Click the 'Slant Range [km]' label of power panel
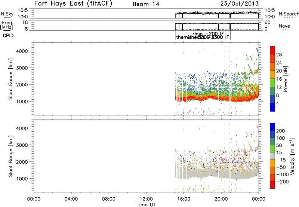This screenshot has height=207, width=299. pyautogui.click(x=10, y=79)
